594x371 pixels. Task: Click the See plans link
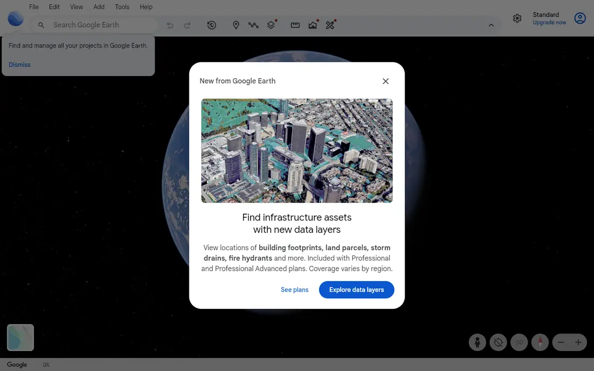click(295, 290)
